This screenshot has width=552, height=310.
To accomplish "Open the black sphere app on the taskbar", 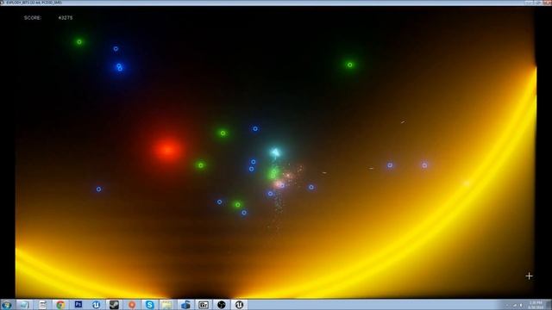I will click(221, 305).
